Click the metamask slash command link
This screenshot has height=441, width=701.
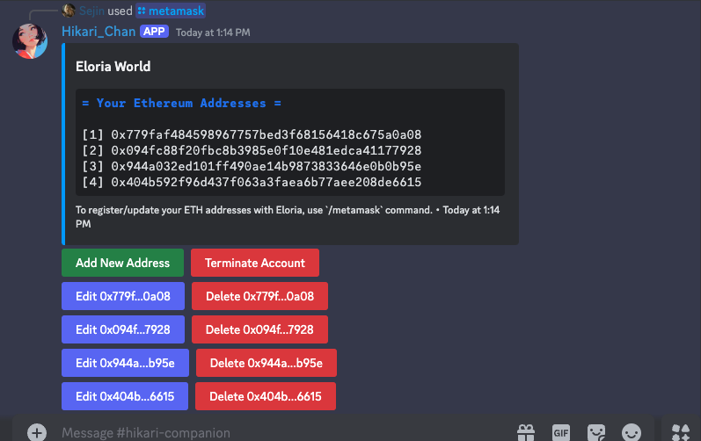click(x=171, y=11)
